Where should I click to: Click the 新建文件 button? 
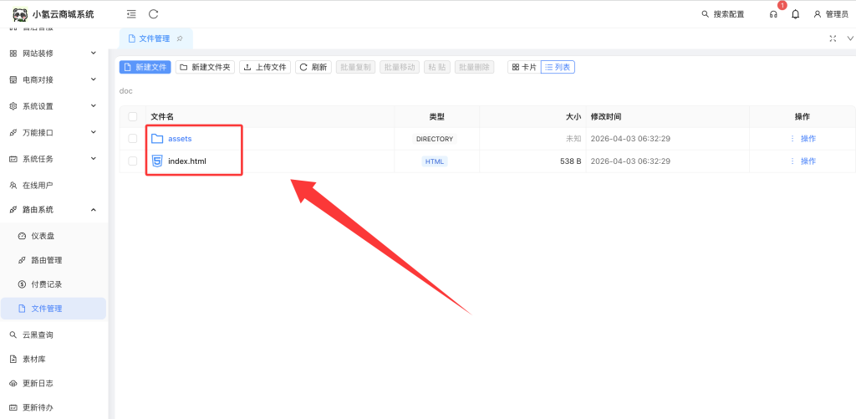click(145, 67)
